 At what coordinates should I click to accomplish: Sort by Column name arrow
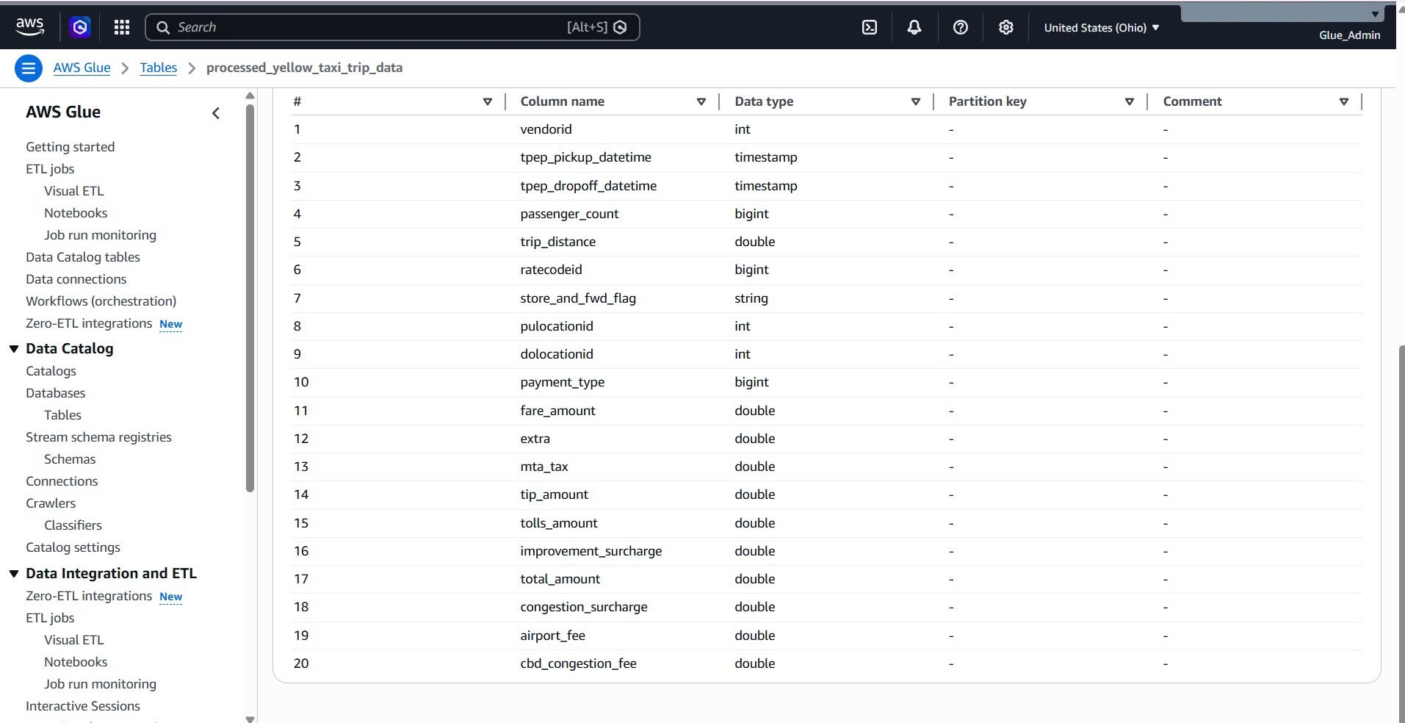coord(701,101)
